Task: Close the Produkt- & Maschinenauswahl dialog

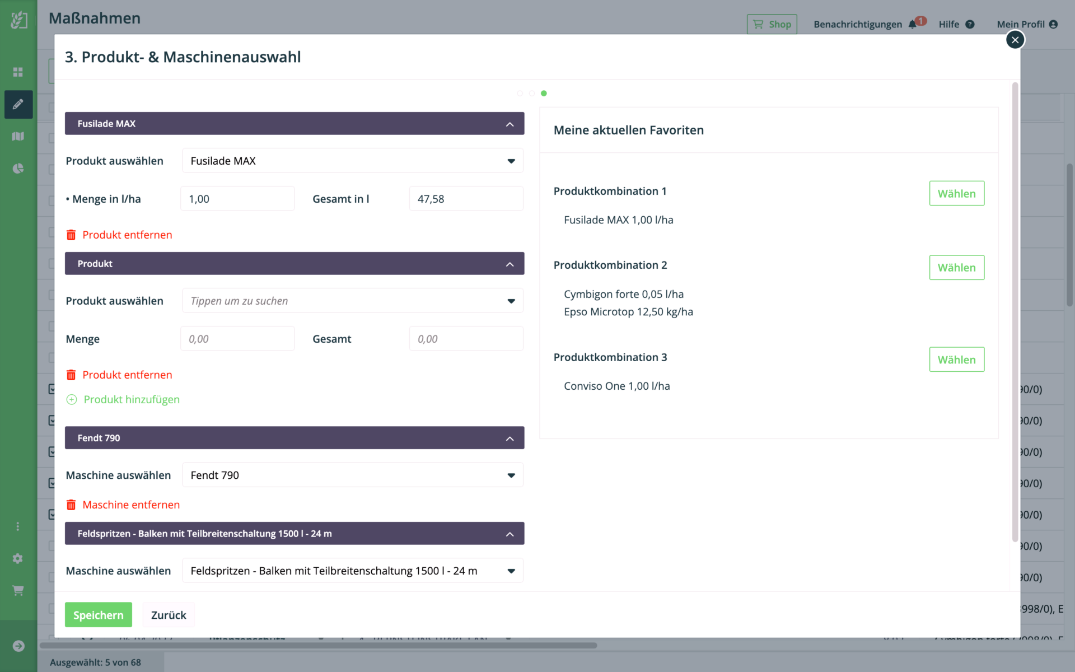Action: click(1015, 40)
